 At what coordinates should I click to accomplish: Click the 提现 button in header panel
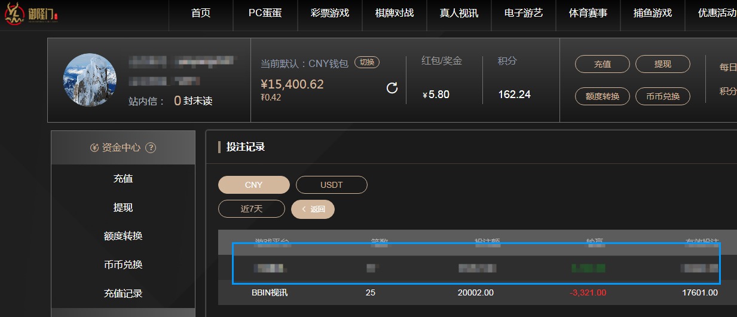pyautogui.click(x=662, y=64)
